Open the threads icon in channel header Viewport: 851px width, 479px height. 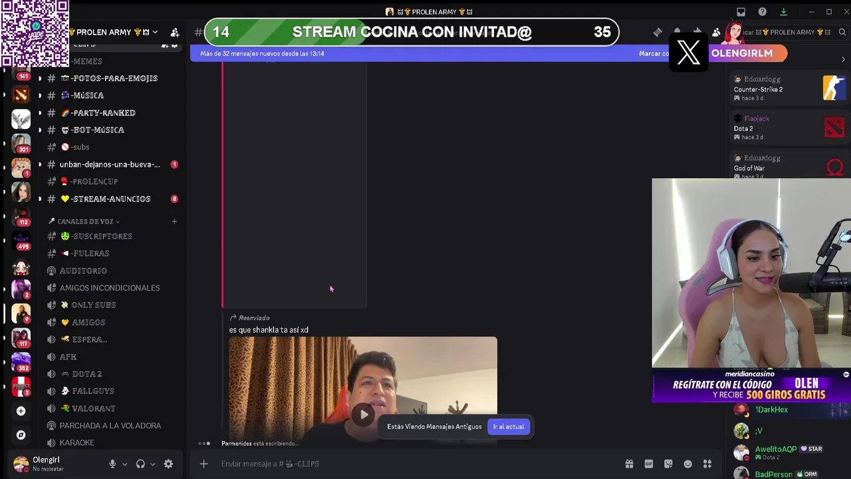click(658, 32)
